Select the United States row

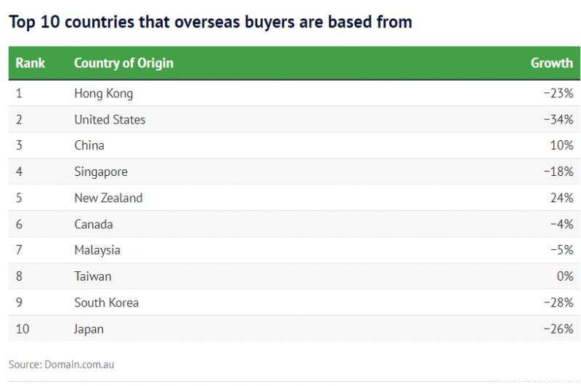(294, 119)
